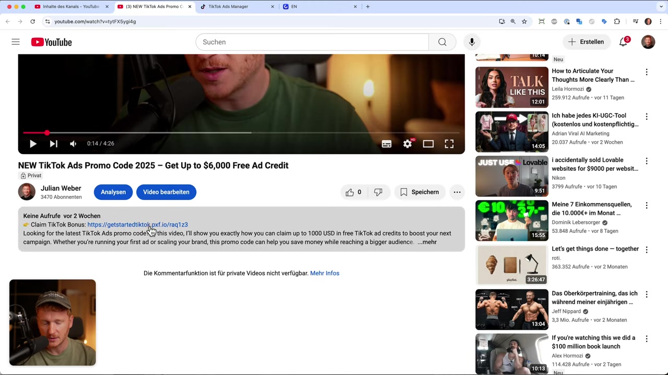The width and height of the screenshot is (668, 375).
Task: Open options for KI-UGC-Tool video
Action: click(647, 117)
